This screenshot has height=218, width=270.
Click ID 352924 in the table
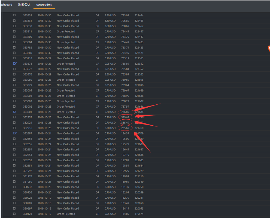(28, 123)
